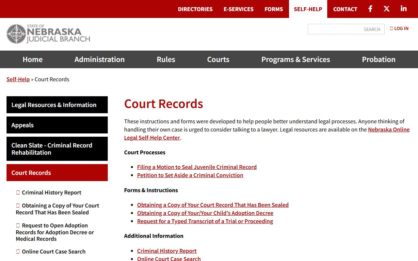This screenshot has height=261, width=418.
Task: Click the Nebraska Judicial Branch logo
Action: click(x=48, y=34)
